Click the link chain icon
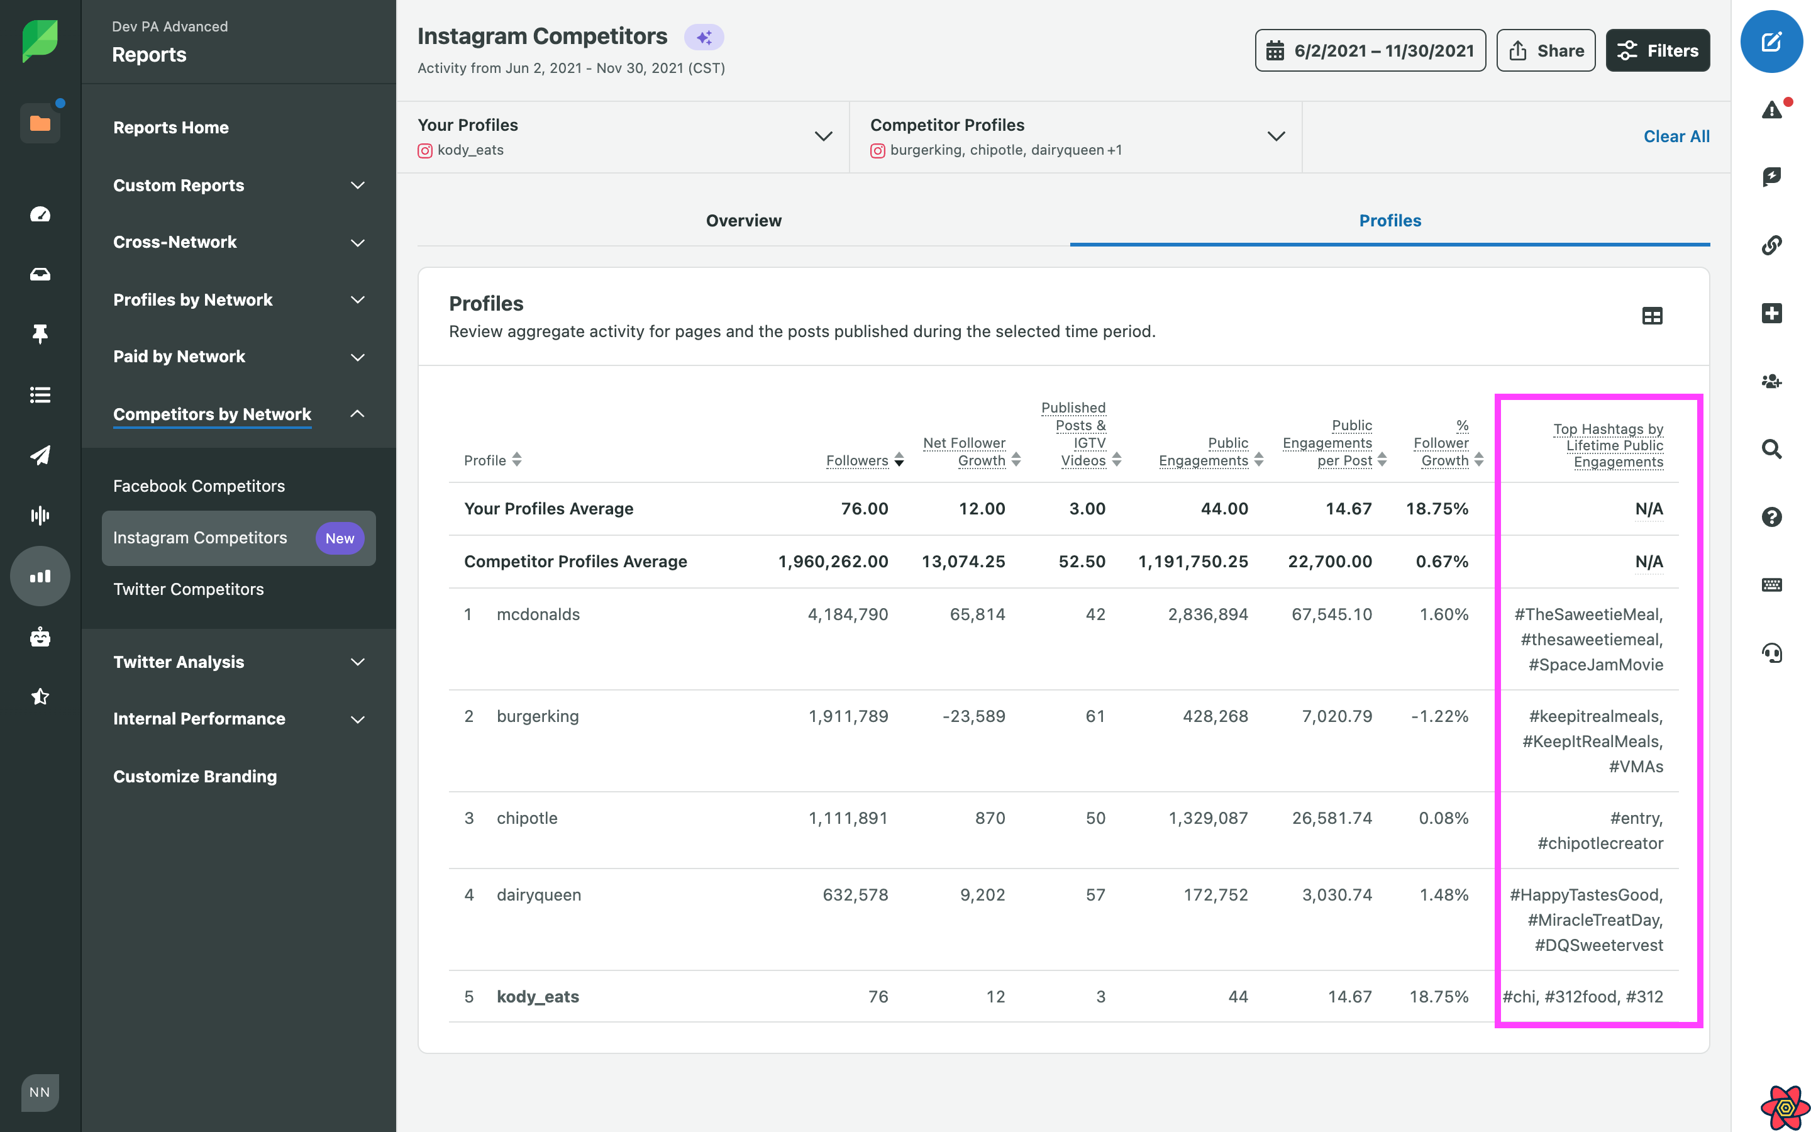Viewport: 1811px width, 1132px height. [1771, 245]
